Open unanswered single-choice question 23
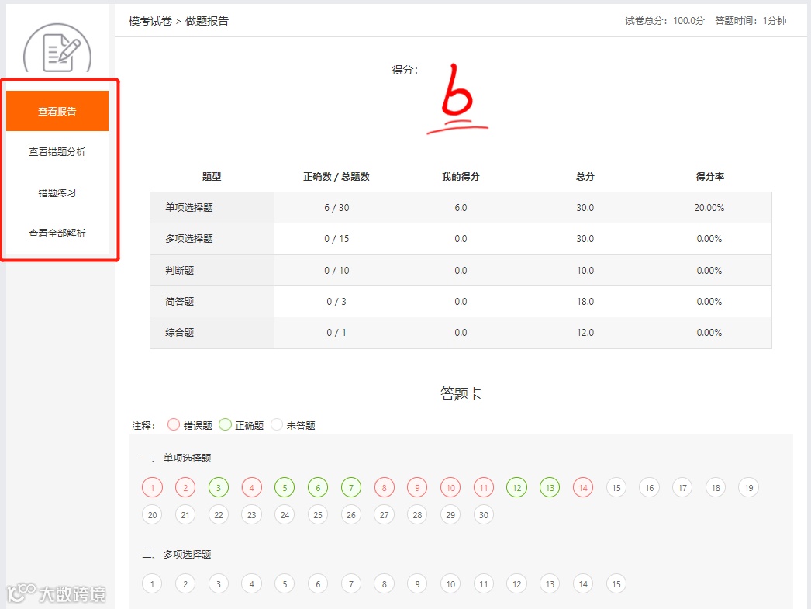 (251, 515)
